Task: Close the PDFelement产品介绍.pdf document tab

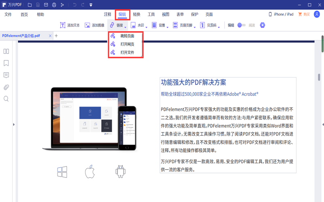Action: coord(50,36)
